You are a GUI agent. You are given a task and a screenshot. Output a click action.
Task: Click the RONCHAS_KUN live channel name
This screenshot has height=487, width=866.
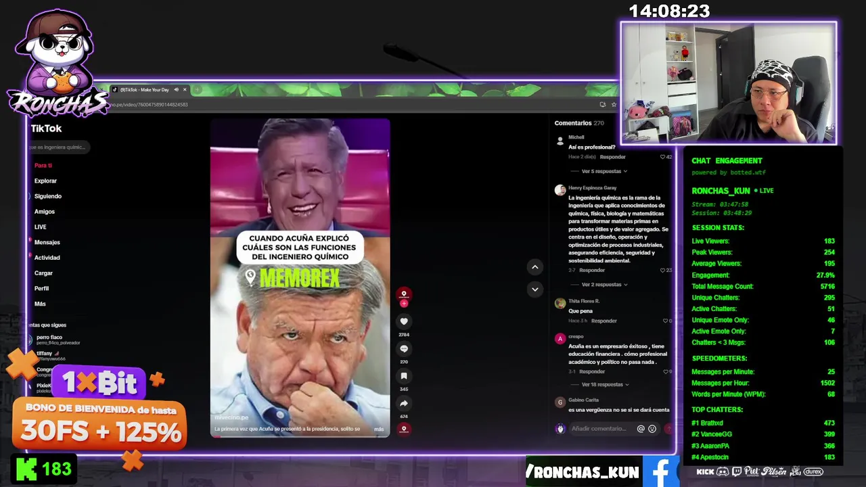tap(721, 191)
